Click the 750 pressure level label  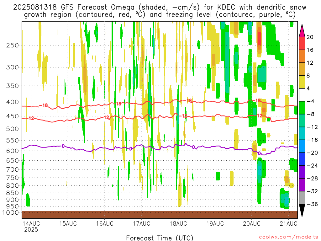(13, 178)
